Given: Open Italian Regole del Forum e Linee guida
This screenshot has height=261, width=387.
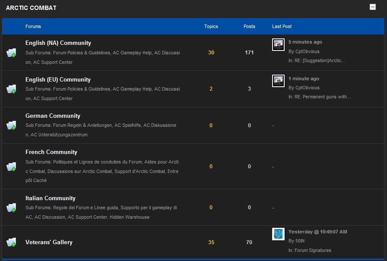Looking at the screenshot, I should tap(86, 208).
